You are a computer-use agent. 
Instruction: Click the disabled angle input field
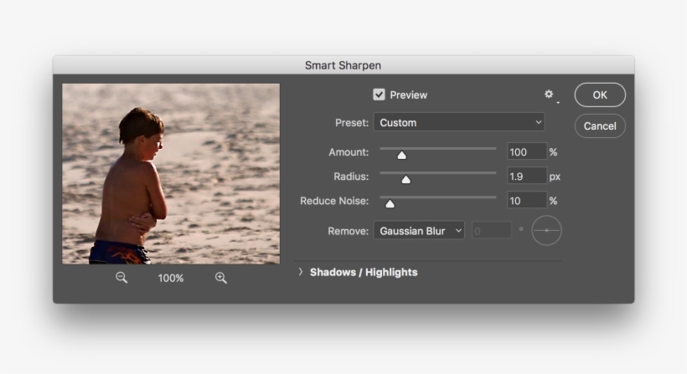[492, 231]
